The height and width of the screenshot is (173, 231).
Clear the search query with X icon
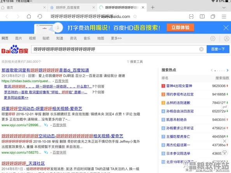(x=201, y=49)
